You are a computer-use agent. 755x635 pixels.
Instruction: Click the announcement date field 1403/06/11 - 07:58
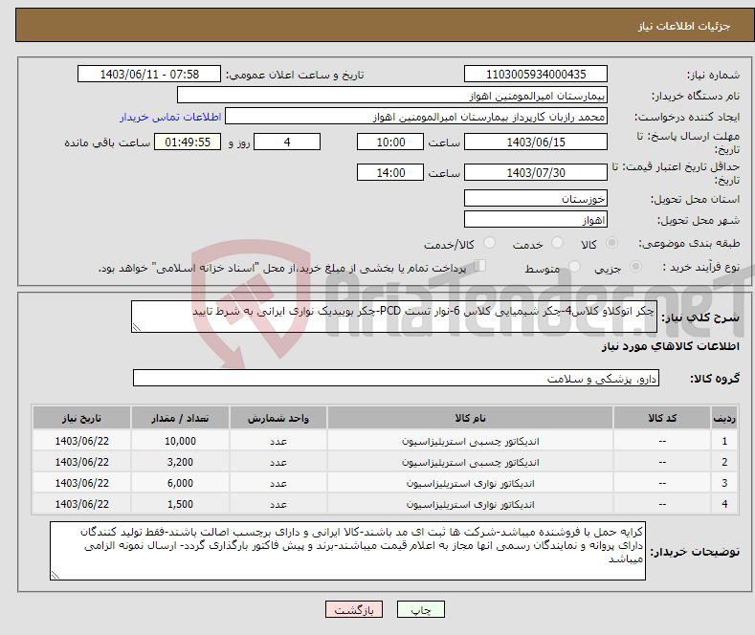click(x=148, y=74)
